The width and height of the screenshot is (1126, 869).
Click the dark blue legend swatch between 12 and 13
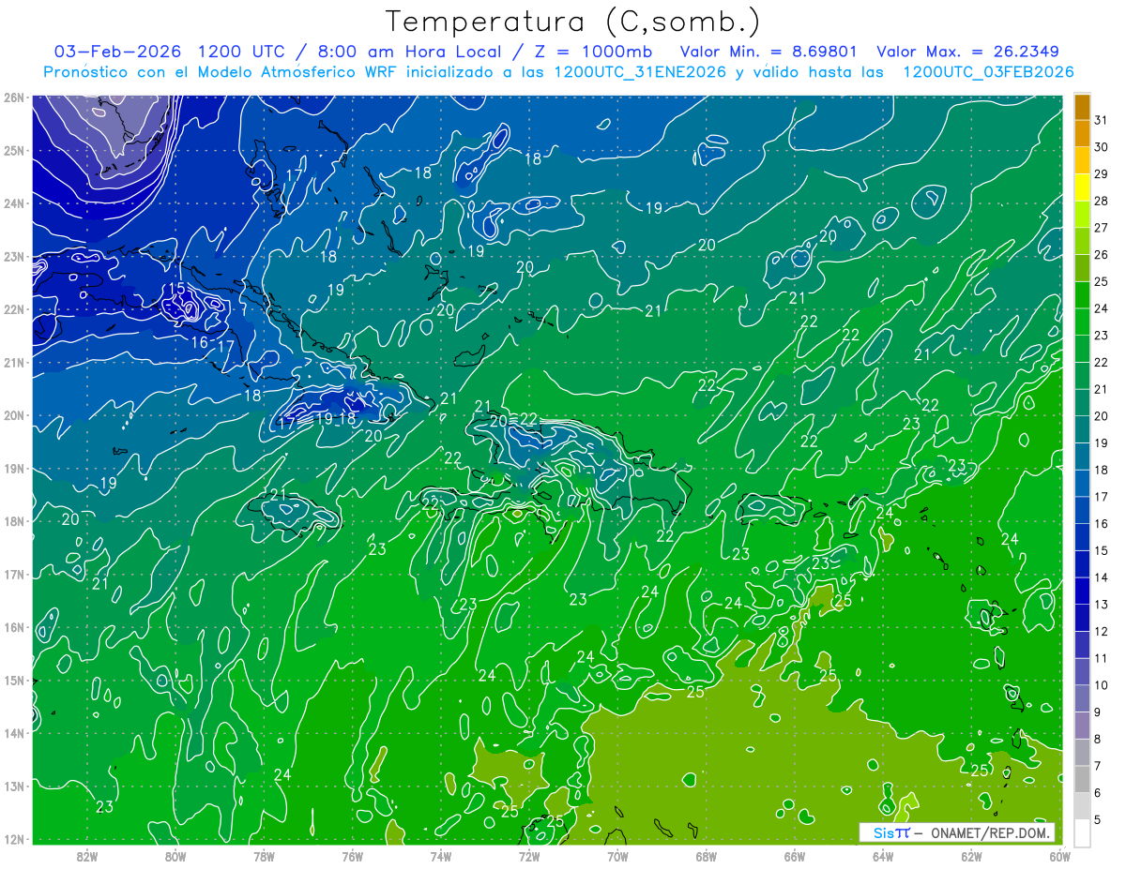tap(1082, 619)
